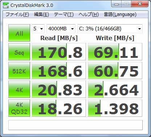Screen dimensions: 151x137
Task: Open the ヘルプ(H) menu
Action: [89, 14]
